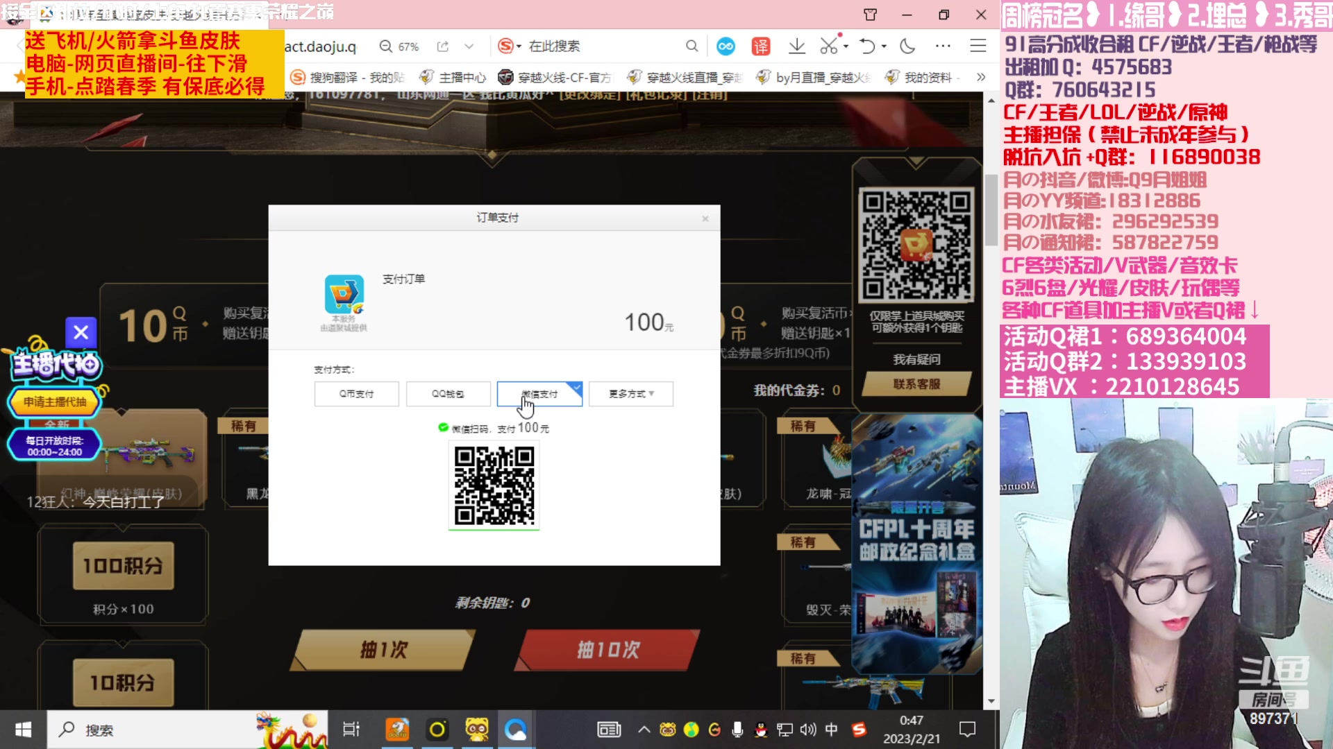
Task: Toggle night mode moon icon
Action: click(x=907, y=46)
